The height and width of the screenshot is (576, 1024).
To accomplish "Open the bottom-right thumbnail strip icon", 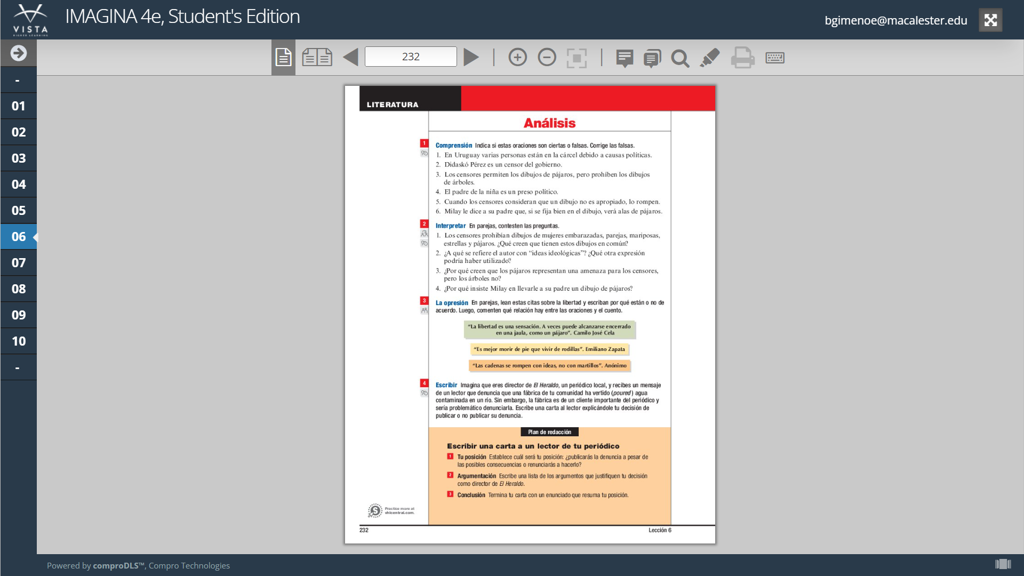I will click(x=1003, y=564).
